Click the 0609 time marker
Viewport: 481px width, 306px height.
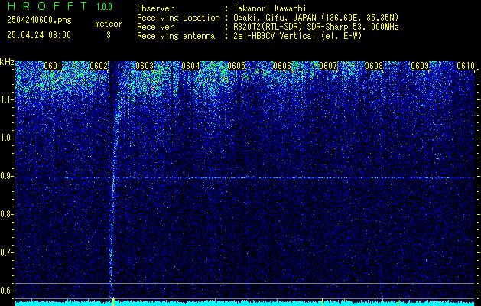(420, 66)
